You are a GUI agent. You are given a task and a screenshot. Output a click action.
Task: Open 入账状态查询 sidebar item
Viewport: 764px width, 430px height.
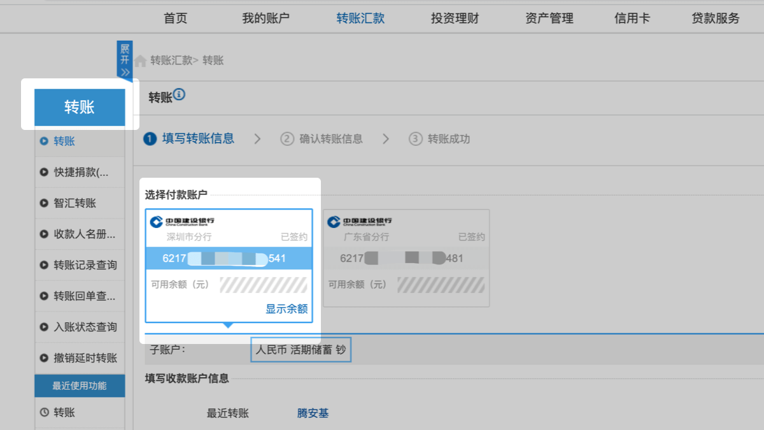85,327
